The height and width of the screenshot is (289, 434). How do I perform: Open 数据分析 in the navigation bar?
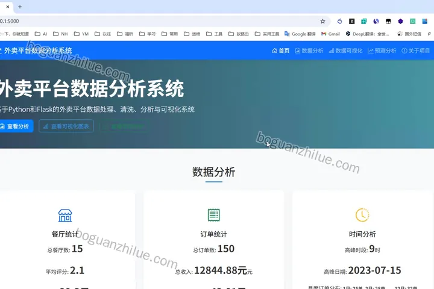coord(309,51)
